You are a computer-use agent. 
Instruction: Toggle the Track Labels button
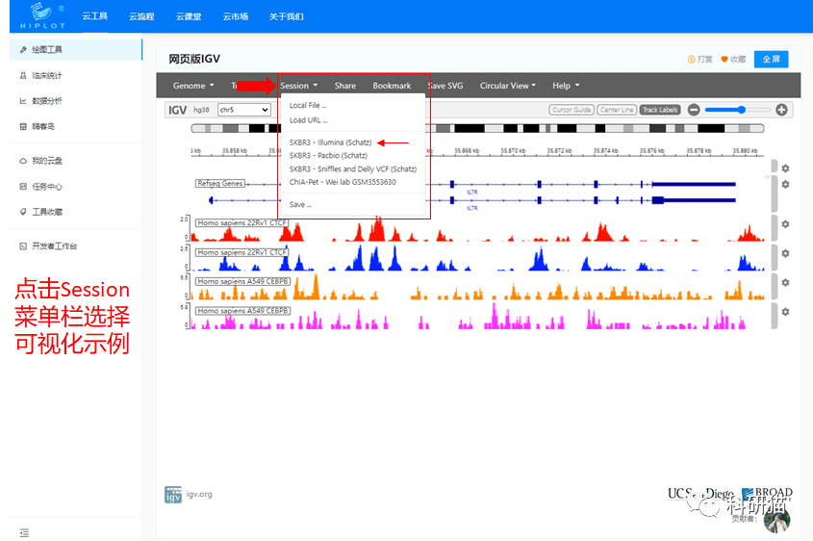[x=660, y=110]
